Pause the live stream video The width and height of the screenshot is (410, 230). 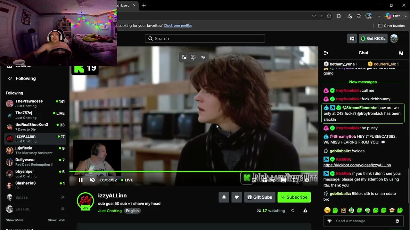(80, 180)
